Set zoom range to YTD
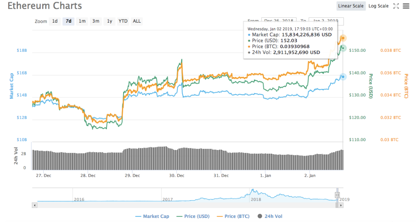Screen dimensions: 416x222 pyautogui.click(x=123, y=21)
